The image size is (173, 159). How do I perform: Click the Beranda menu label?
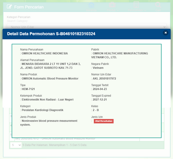[91, 10]
